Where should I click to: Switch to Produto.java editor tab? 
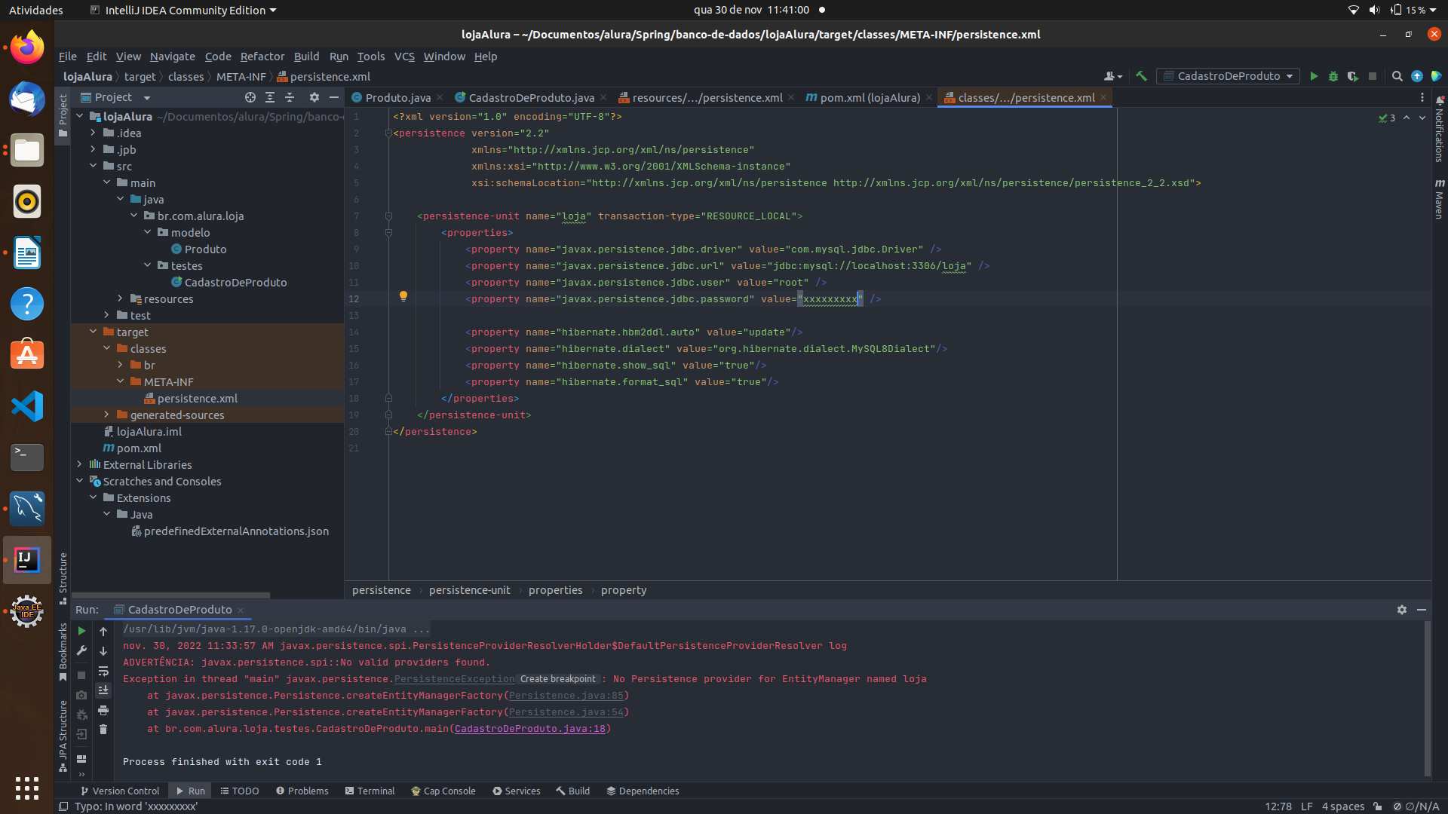[x=397, y=98]
